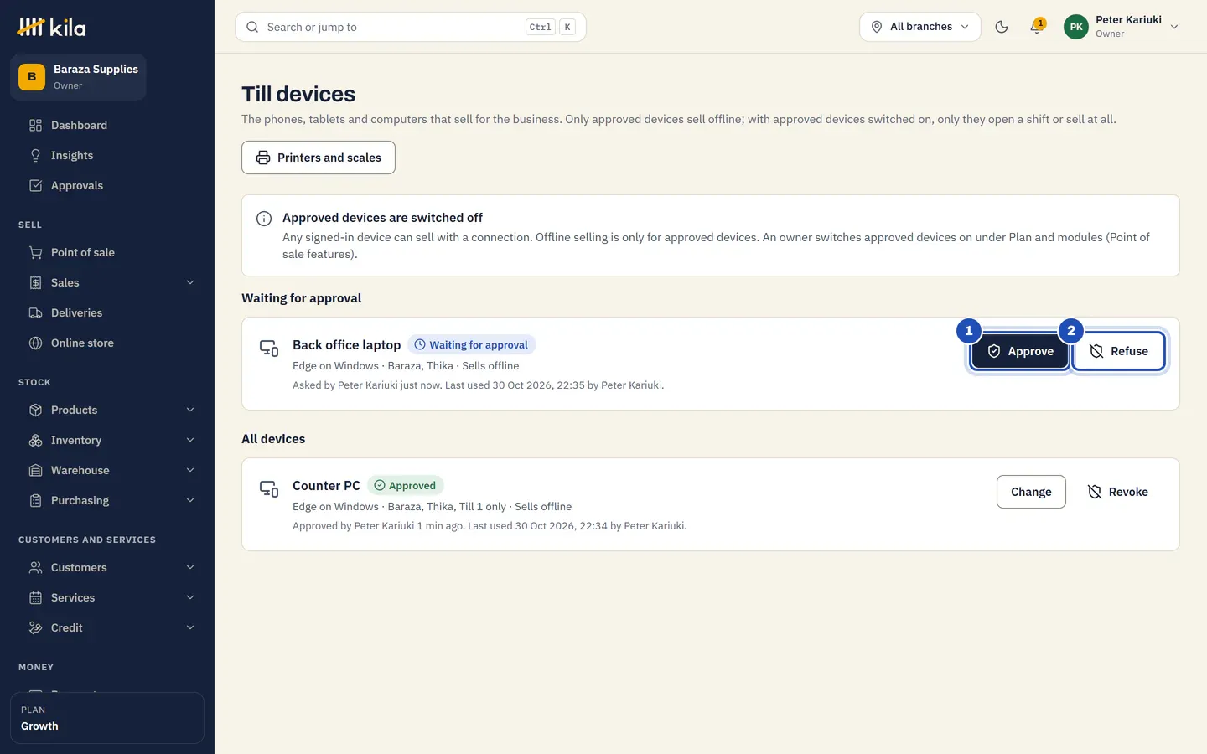Expand the Customers submenu chevron

190,568
